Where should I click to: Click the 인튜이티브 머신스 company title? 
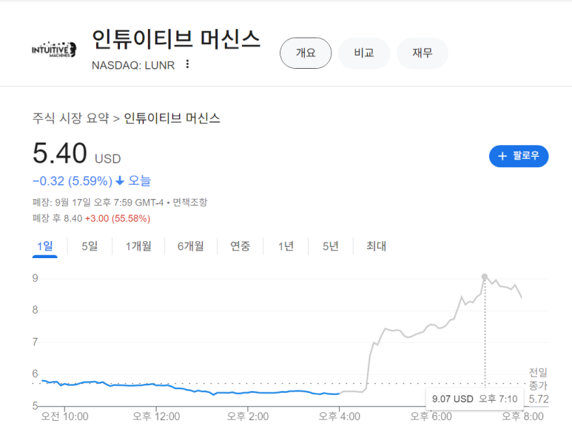[176, 39]
